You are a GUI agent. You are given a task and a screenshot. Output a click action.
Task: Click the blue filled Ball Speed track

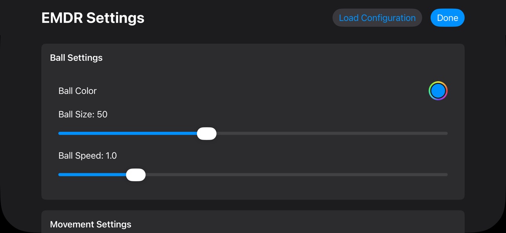coord(92,175)
